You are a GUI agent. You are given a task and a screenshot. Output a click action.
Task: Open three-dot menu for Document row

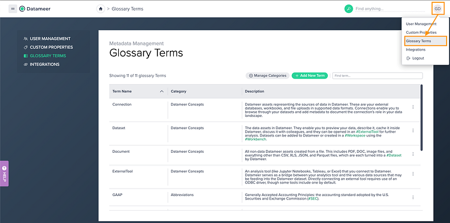(413, 154)
